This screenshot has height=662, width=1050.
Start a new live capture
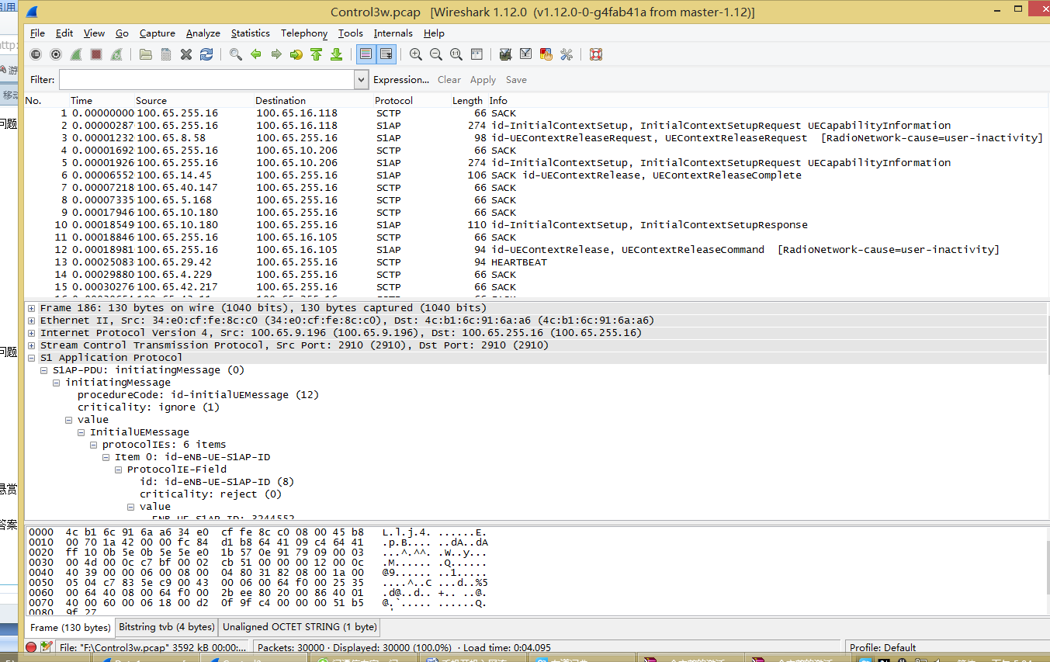click(76, 54)
